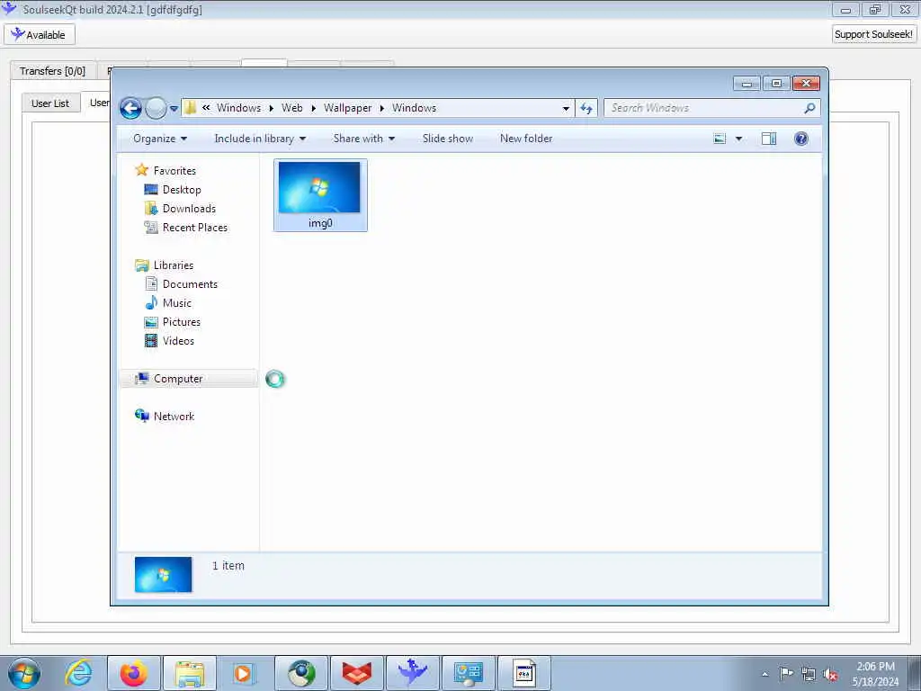Refresh the current folder view
The width and height of the screenshot is (921, 691).
click(586, 108)
